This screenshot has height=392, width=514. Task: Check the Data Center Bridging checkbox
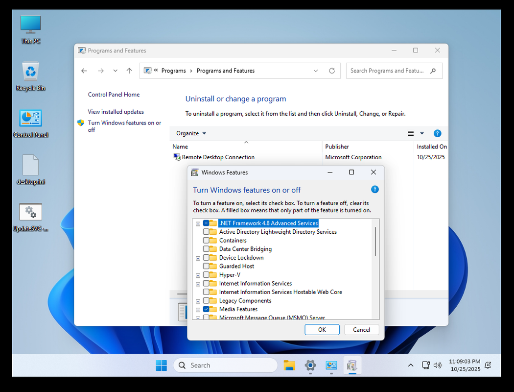(x=206, y=248)
